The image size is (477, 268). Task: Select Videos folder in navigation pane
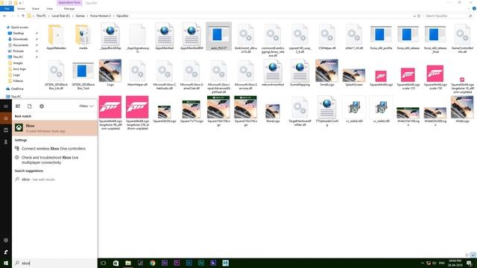point(18,81)
